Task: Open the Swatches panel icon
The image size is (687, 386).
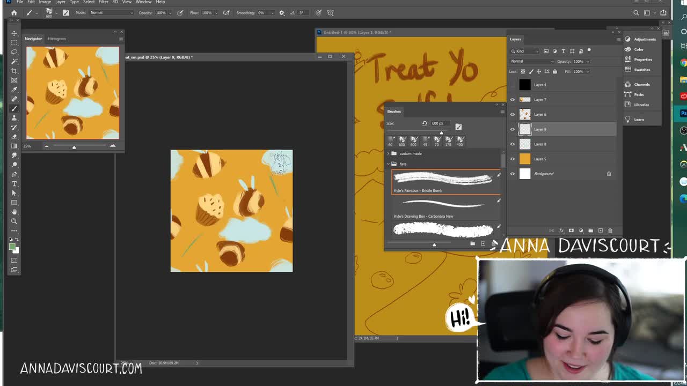Action: pos(628,70)
